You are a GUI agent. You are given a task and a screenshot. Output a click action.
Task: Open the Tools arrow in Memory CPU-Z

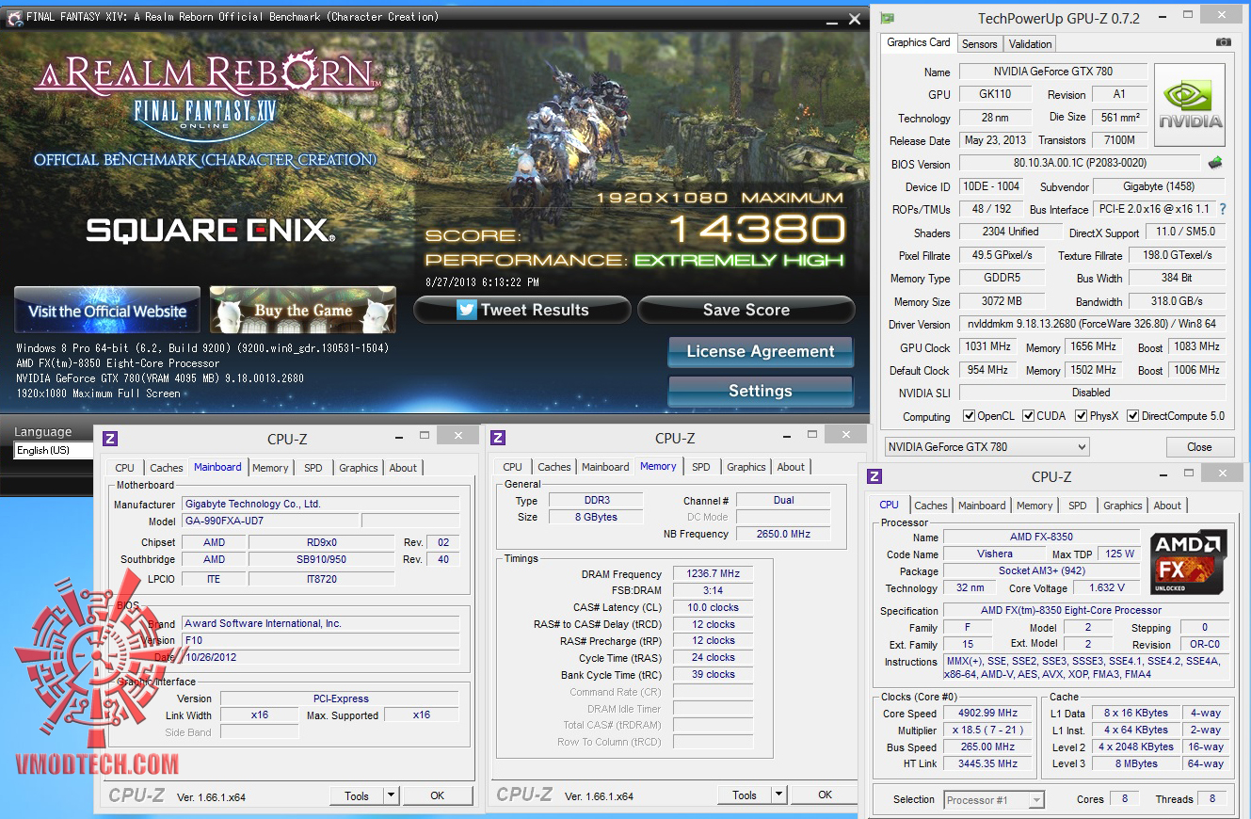point(778,795)
